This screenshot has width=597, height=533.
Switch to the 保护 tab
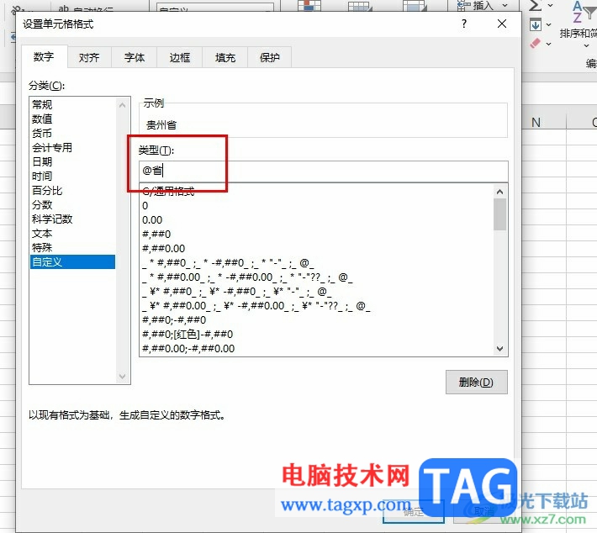(270, 57)
